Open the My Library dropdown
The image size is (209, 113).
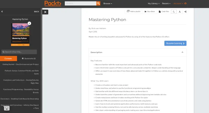(154, 4)
